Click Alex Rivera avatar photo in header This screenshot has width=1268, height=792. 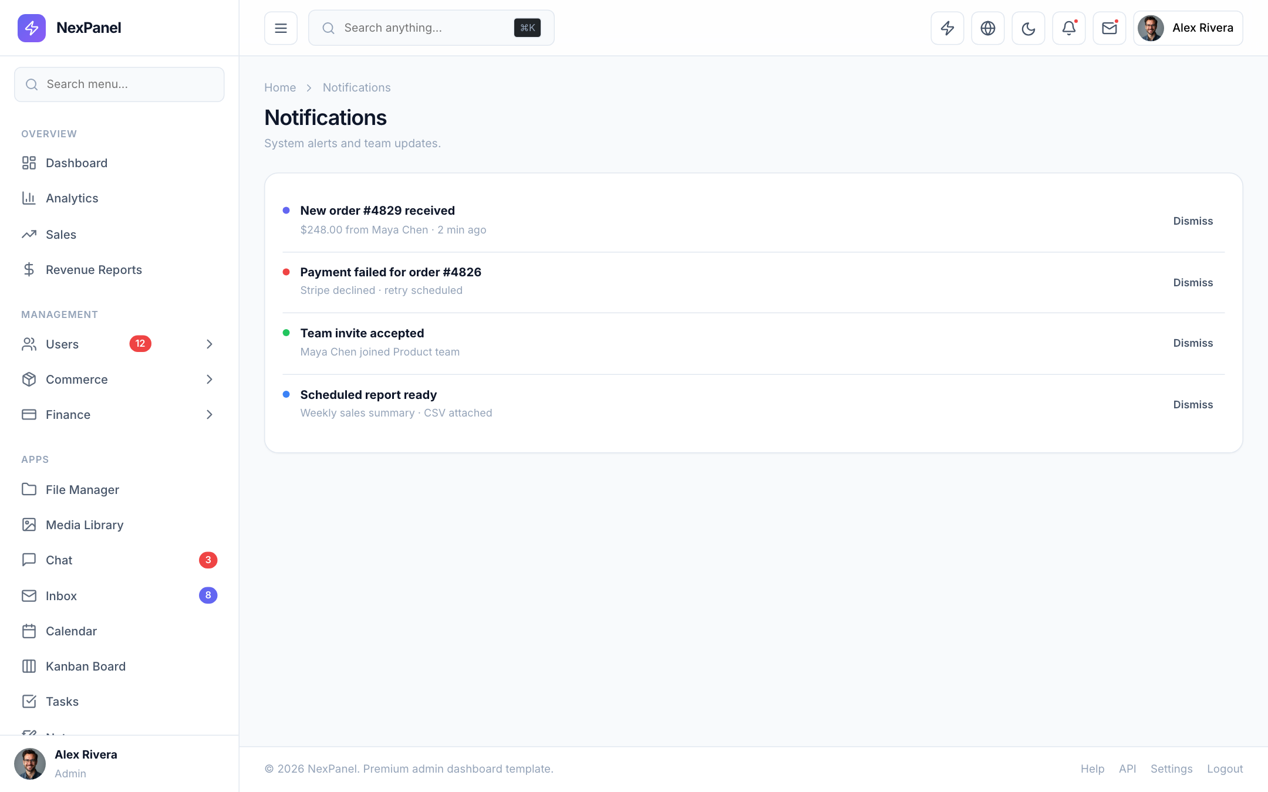[x=1151, y=28]
